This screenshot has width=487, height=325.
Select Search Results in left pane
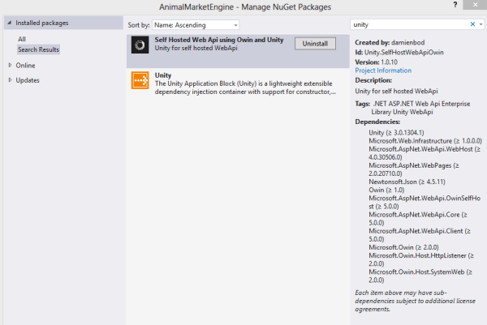point(38,49)
